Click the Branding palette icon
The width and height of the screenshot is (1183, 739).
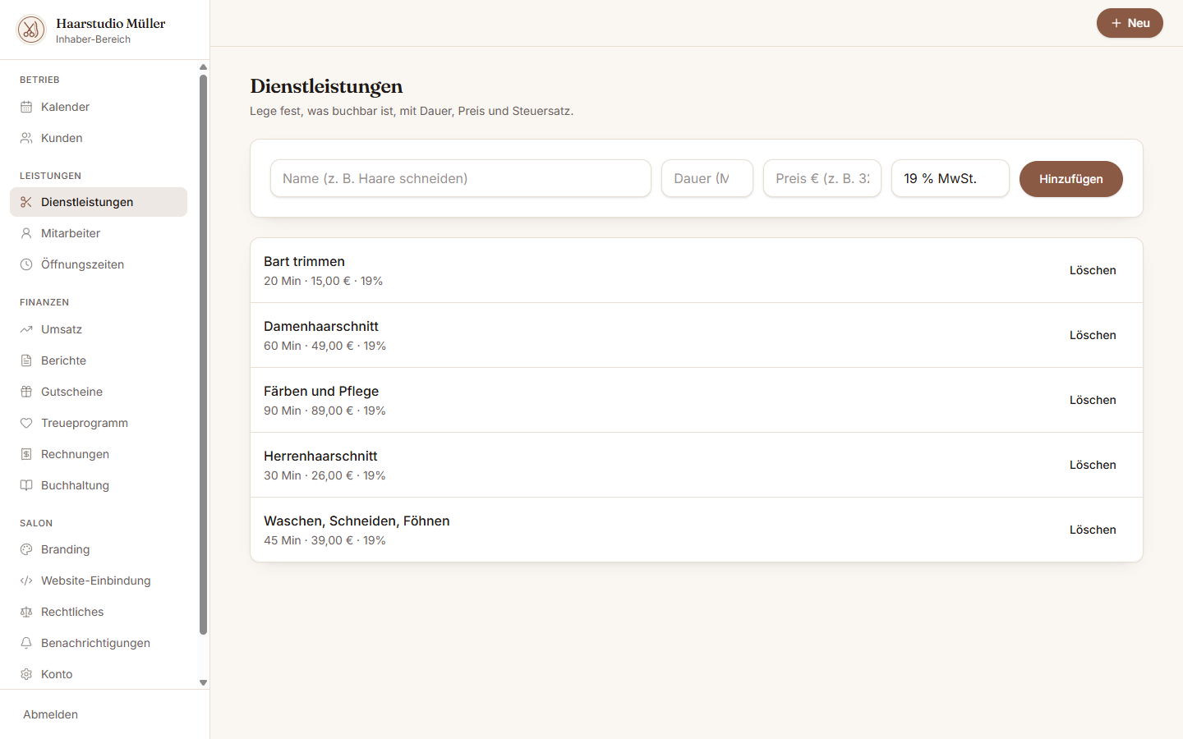coord(26,549)
